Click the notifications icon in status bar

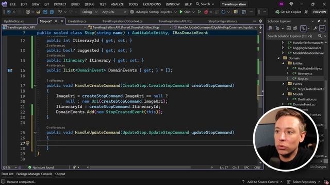click(326, 182)
